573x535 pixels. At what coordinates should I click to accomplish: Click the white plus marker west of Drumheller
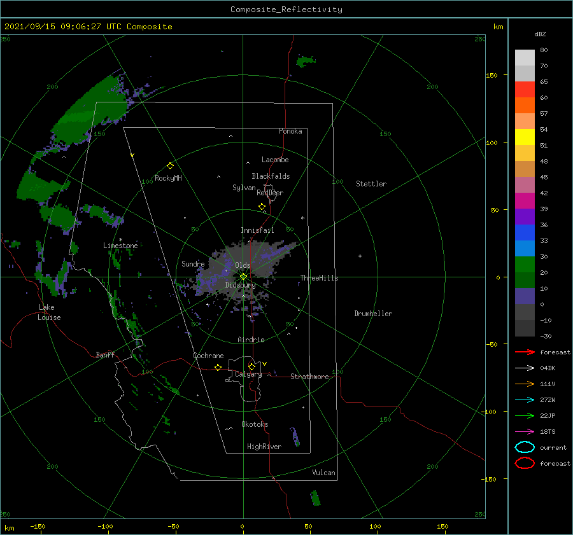[x=360, y=256]
